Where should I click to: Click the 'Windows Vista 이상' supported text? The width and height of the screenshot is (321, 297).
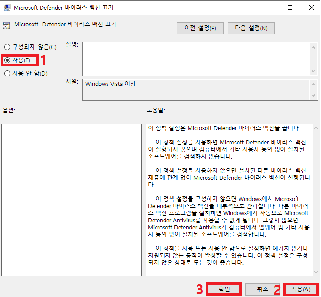click(x=110, y=84)
